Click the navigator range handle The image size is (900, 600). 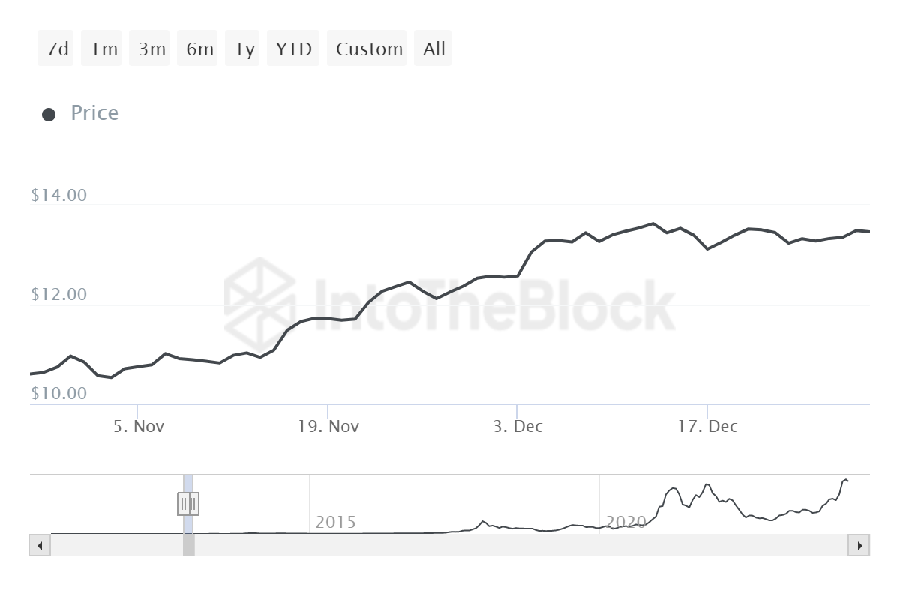pos(188,503)
